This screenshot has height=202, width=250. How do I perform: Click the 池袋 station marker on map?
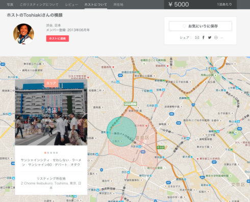tap(140, 146)
